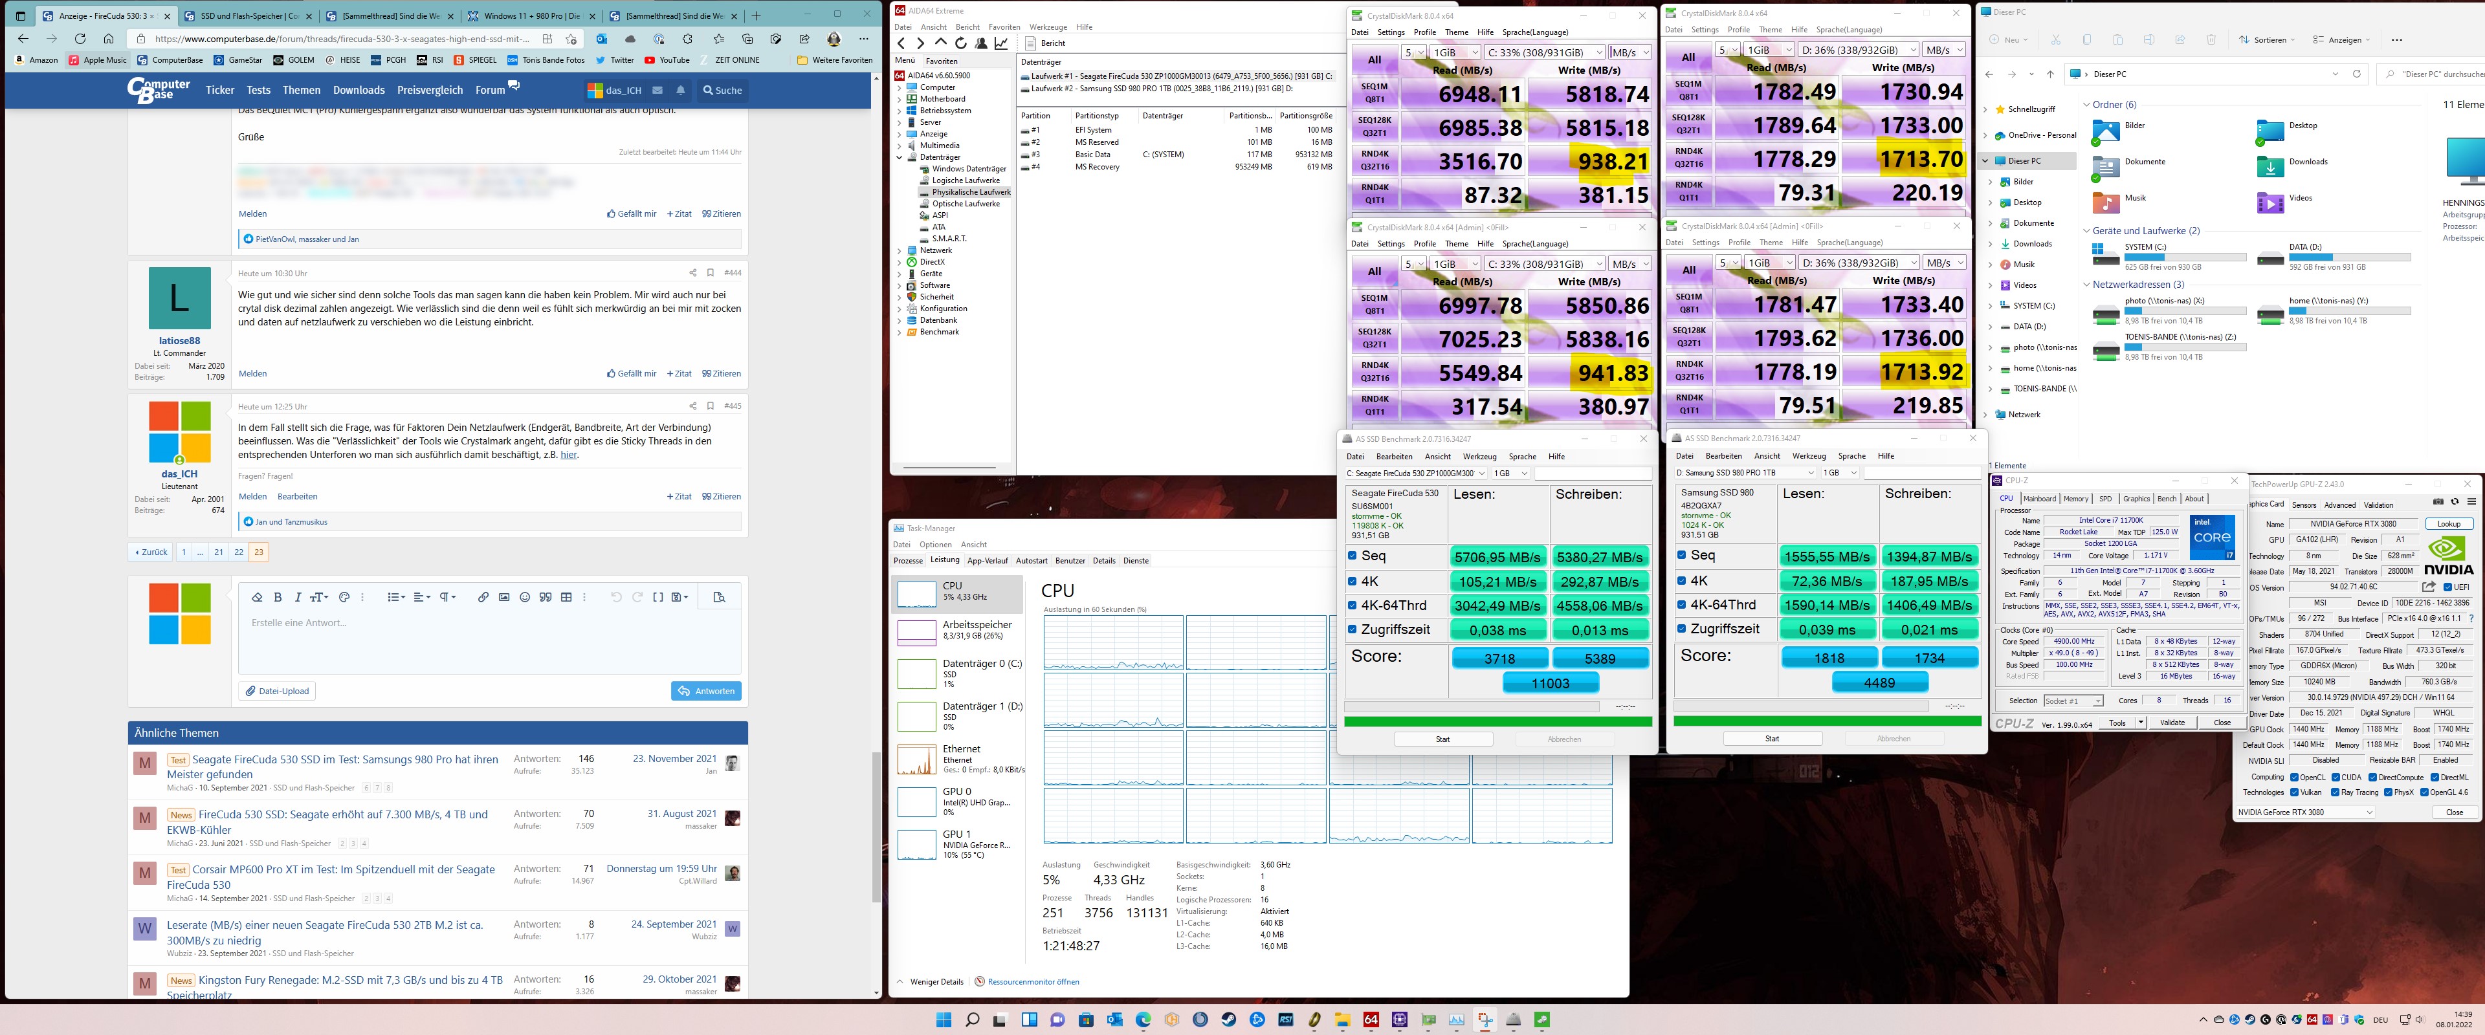Click the Bericht report icon in AIDA64
The width and height of the screenshot is (2485, 1035).
tap(1032, 43)
